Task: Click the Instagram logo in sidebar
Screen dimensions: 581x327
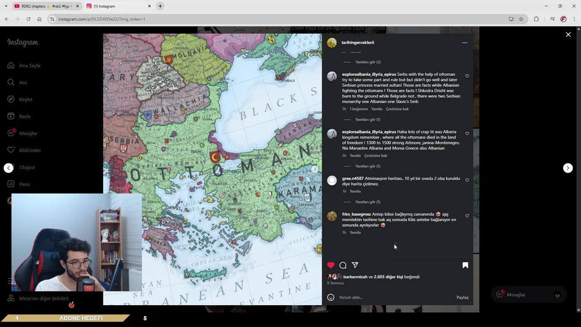Action: pyautogui.click(x=23, y=43)
